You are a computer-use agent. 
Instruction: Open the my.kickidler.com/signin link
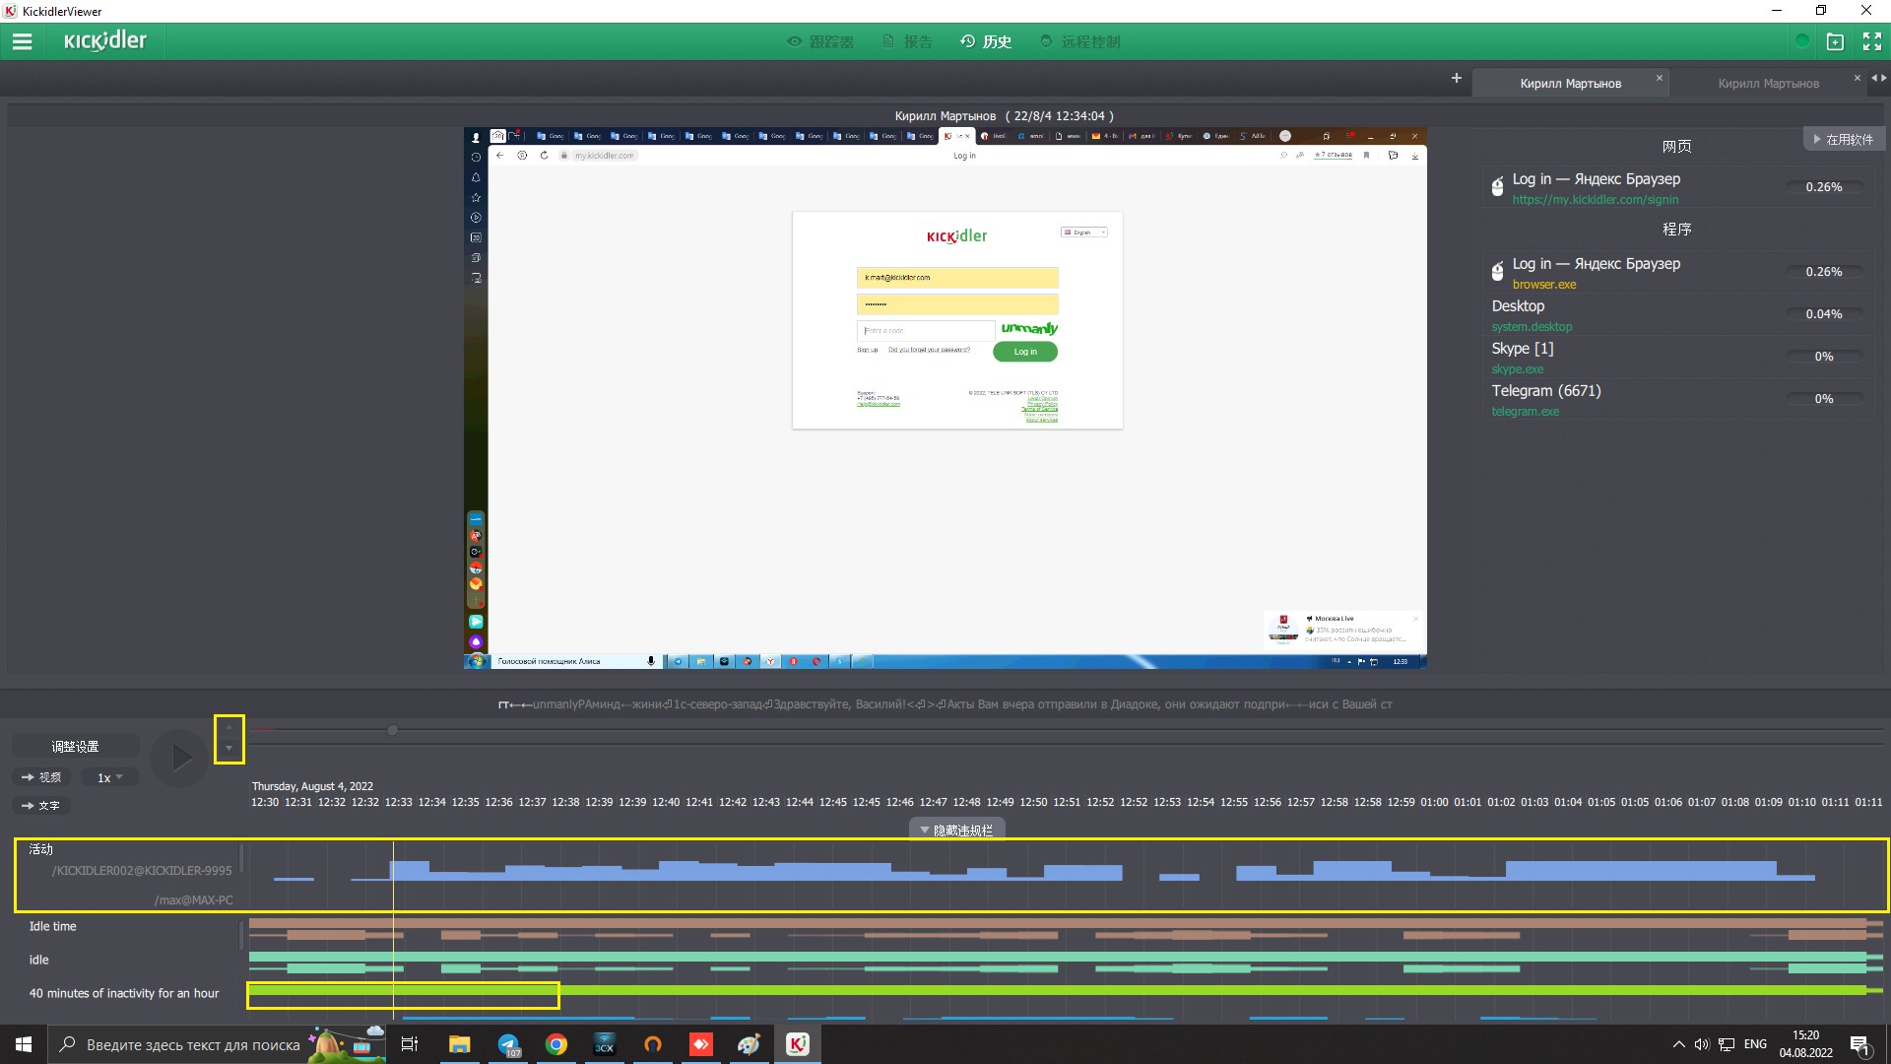tap(1595, 200)
